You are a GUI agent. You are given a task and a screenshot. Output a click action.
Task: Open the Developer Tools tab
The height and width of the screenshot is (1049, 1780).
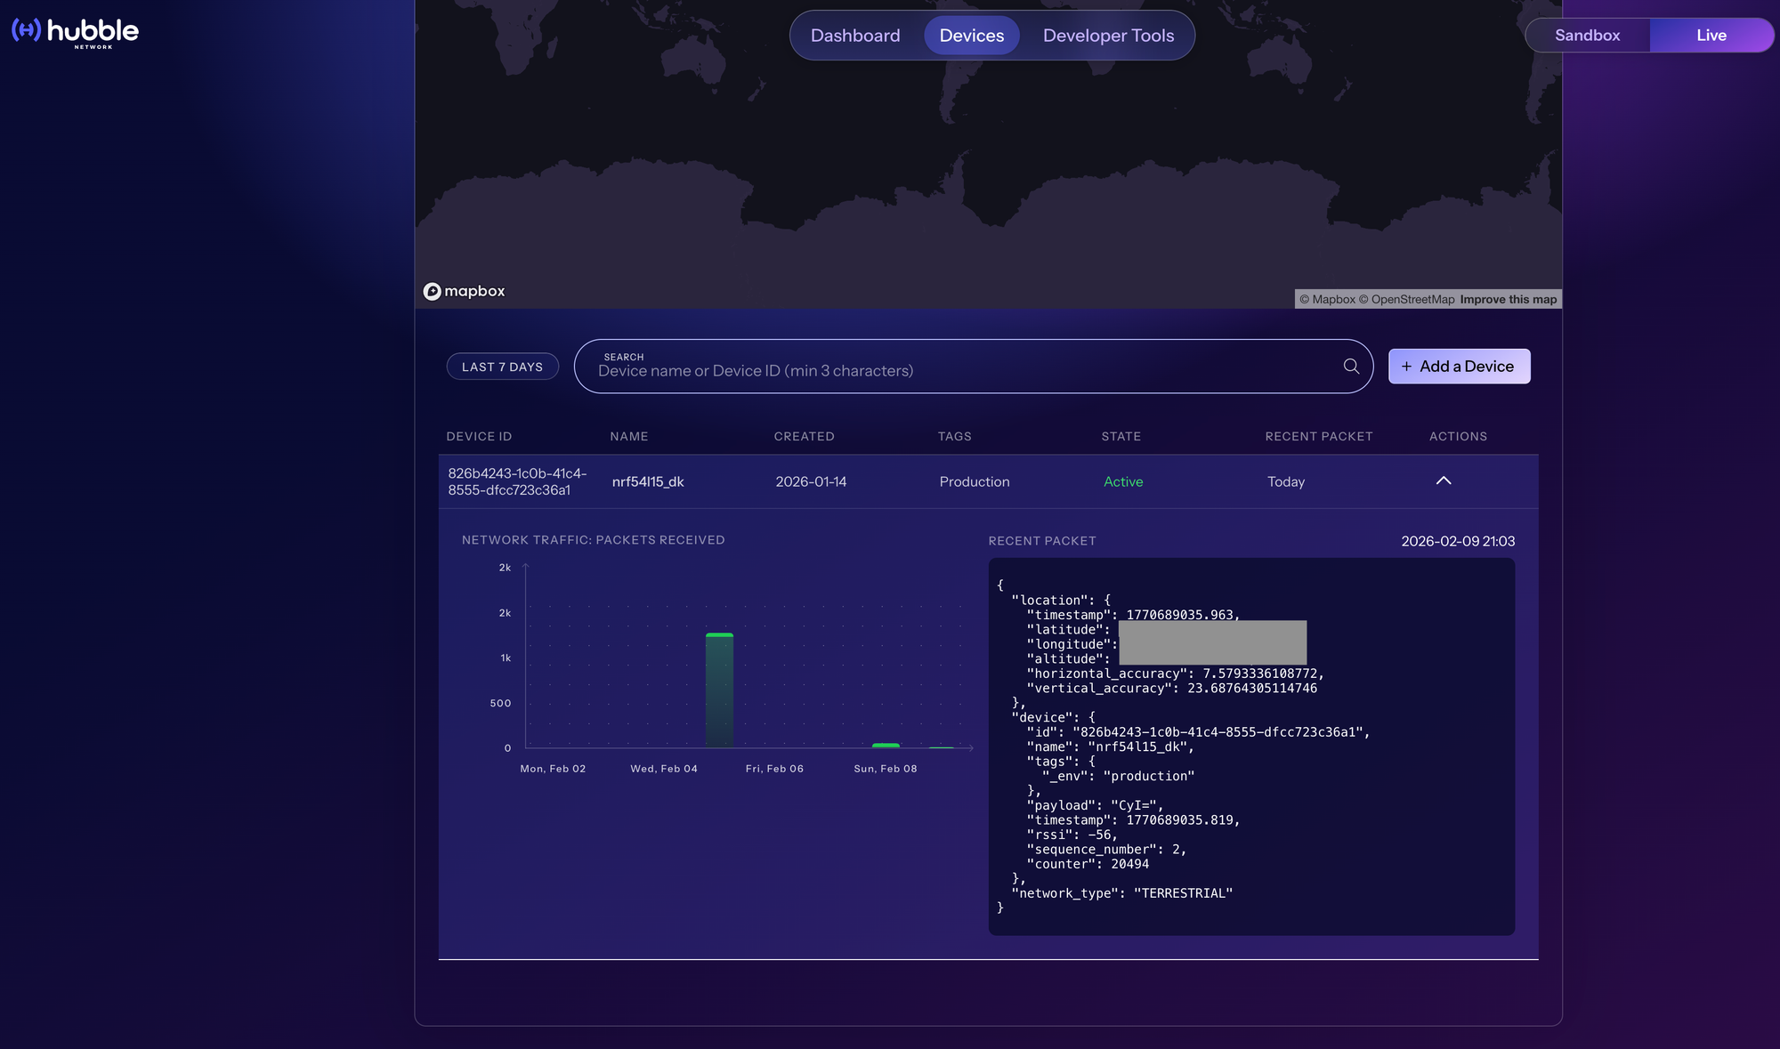[1108, 35]
